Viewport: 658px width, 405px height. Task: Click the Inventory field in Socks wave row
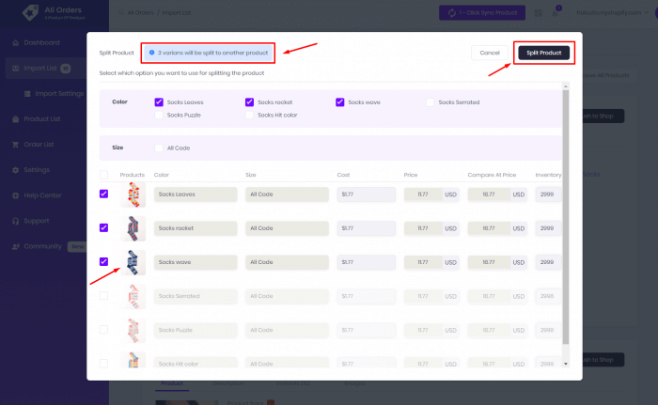[x=548, y=262]
